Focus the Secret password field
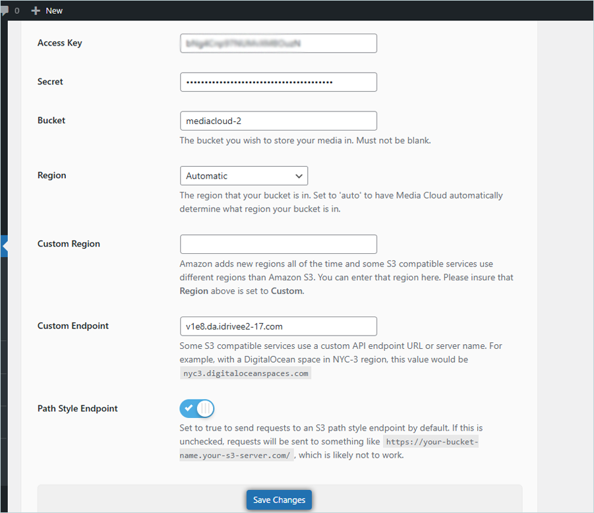The height and width of the screenshot is (513, 594). tap(278, 82)
